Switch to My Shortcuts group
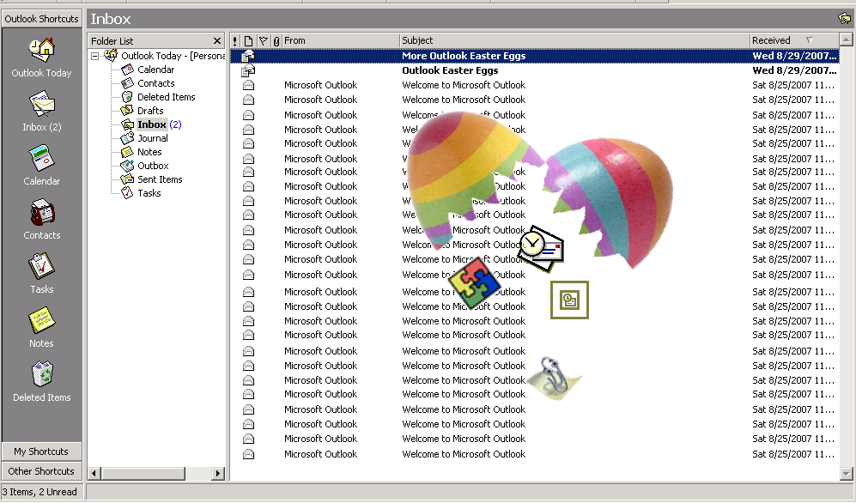This screenshot has height=503, width=856. [41, 451]
